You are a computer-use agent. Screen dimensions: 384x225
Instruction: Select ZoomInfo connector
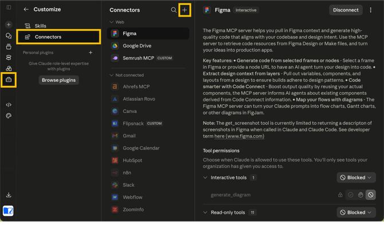click(148, 210)
